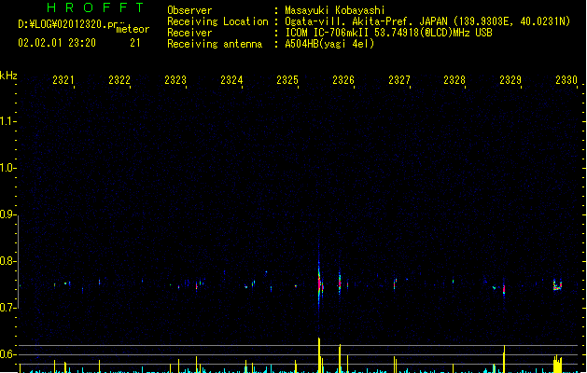
Task: Click the A504HB(yagi 4el) antenna text
Action: 329,44
